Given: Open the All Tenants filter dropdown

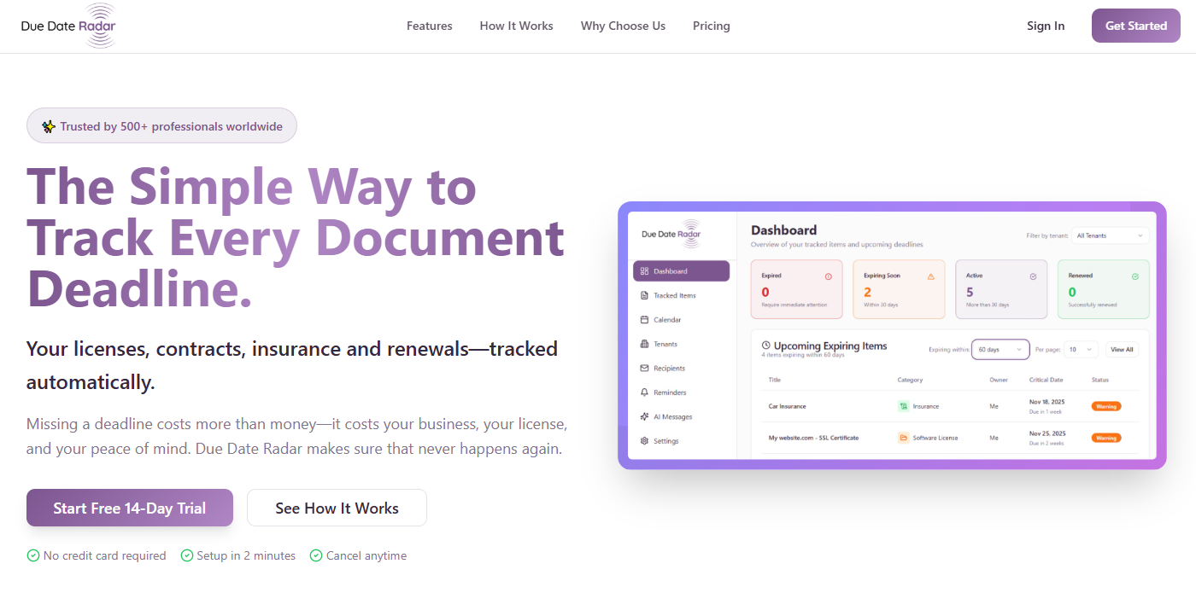Looking at the screenshot, I should click(x=1110, y=235).
